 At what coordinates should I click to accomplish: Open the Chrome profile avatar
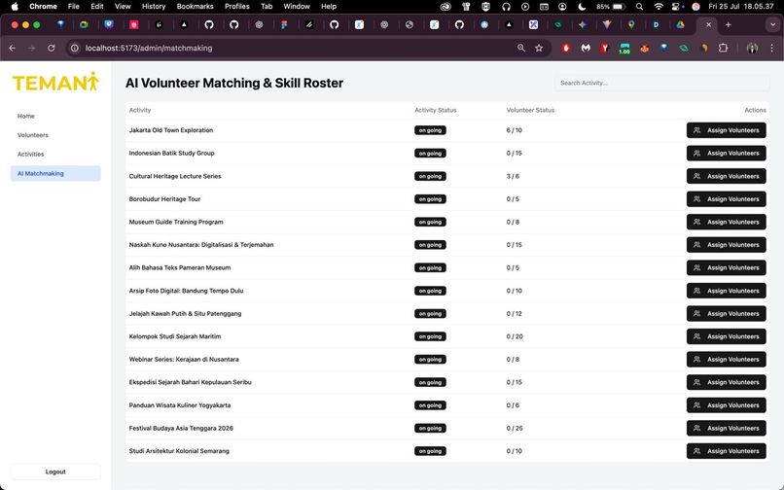[x=752, y=48]
